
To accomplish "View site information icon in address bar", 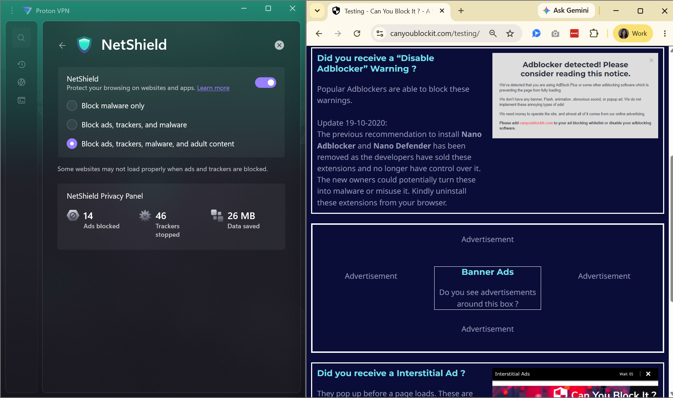I will click(380, 34).
